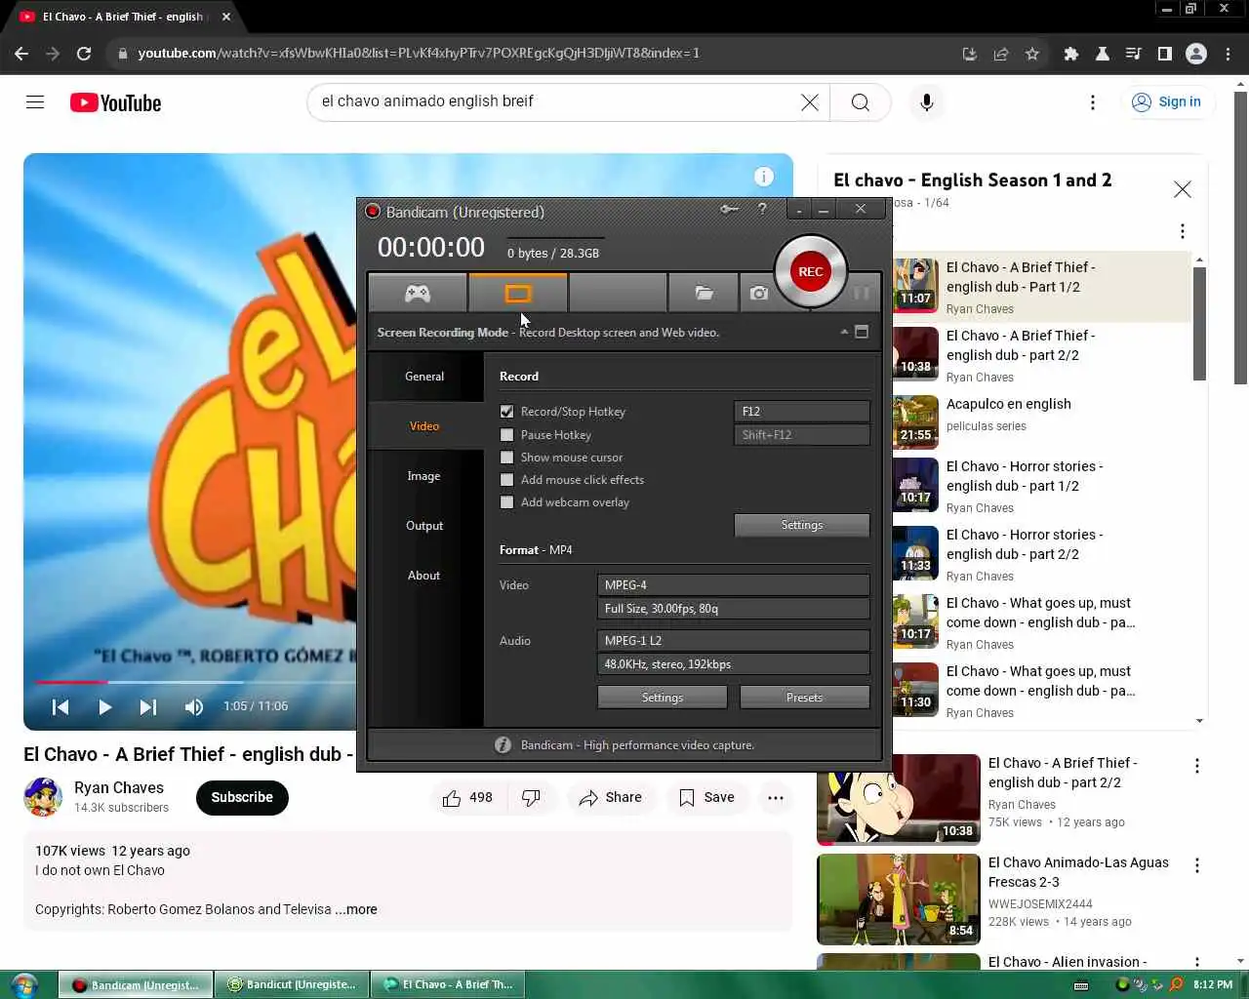
Task: Click video info card icon
Action: point(764,177)
